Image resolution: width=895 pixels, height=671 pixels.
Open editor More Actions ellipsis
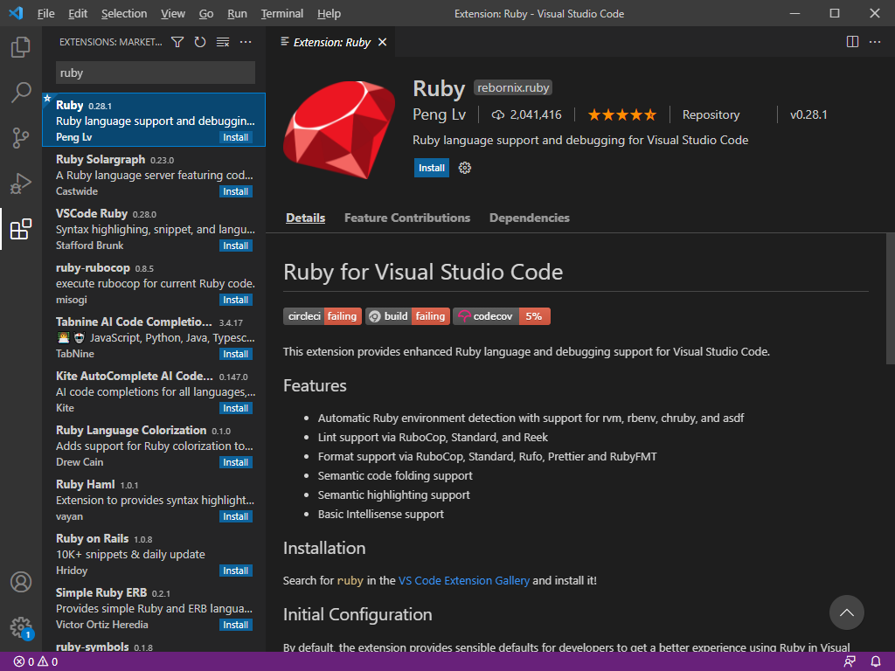(875, 42)
